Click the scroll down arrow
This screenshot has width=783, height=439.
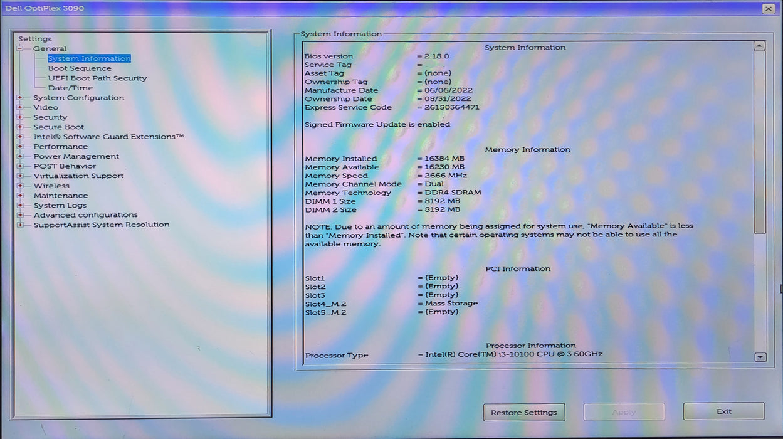tap(760, 357)
